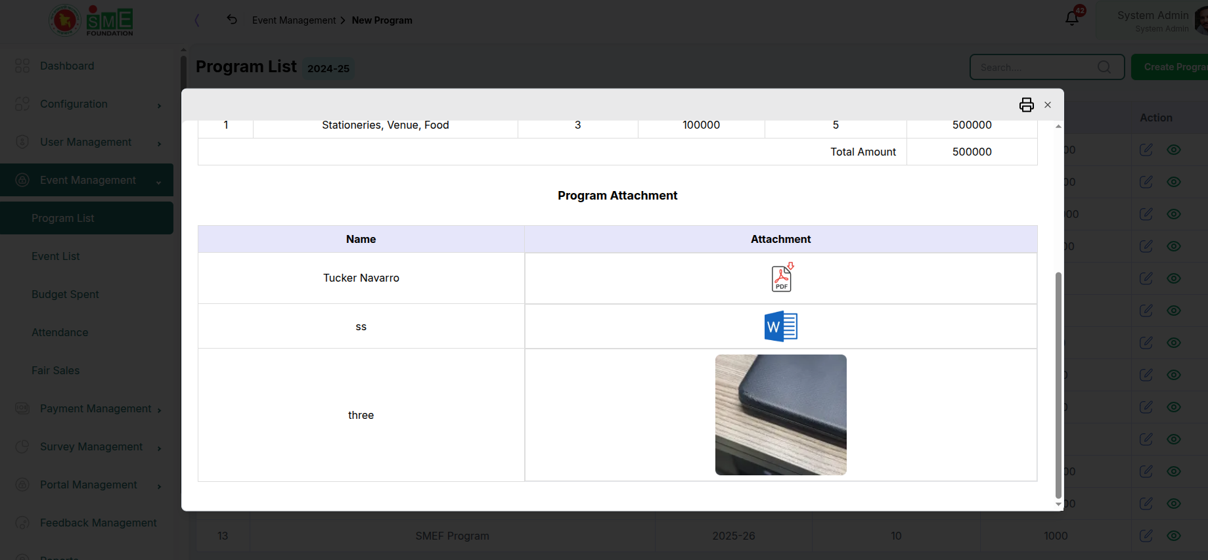
Task: Click the Stationeries, Venue, Food cell
Action: coord(386,125)
